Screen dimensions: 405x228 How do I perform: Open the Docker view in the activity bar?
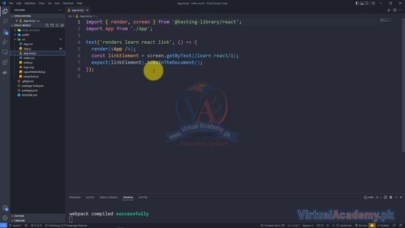click(x=5, y=72)
